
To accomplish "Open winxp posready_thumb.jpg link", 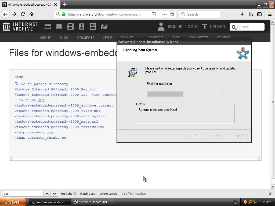I will [x=40, y=138].
